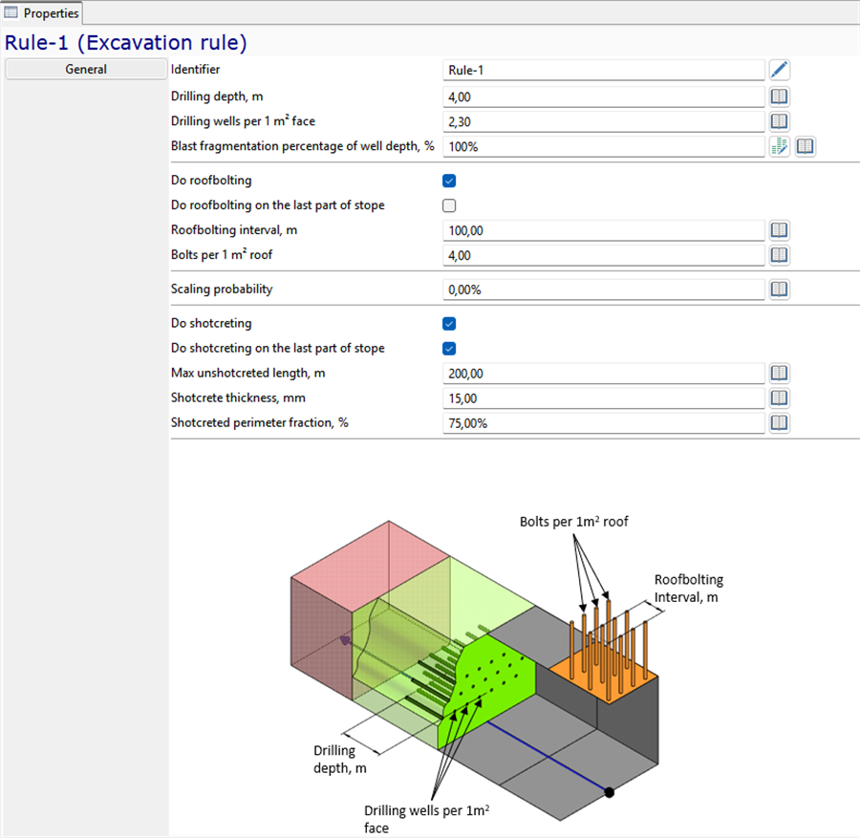This screenshot has height=838, width=860.
Task: Enable roofbolting on the last part of stope
Action: click(449, 205)
